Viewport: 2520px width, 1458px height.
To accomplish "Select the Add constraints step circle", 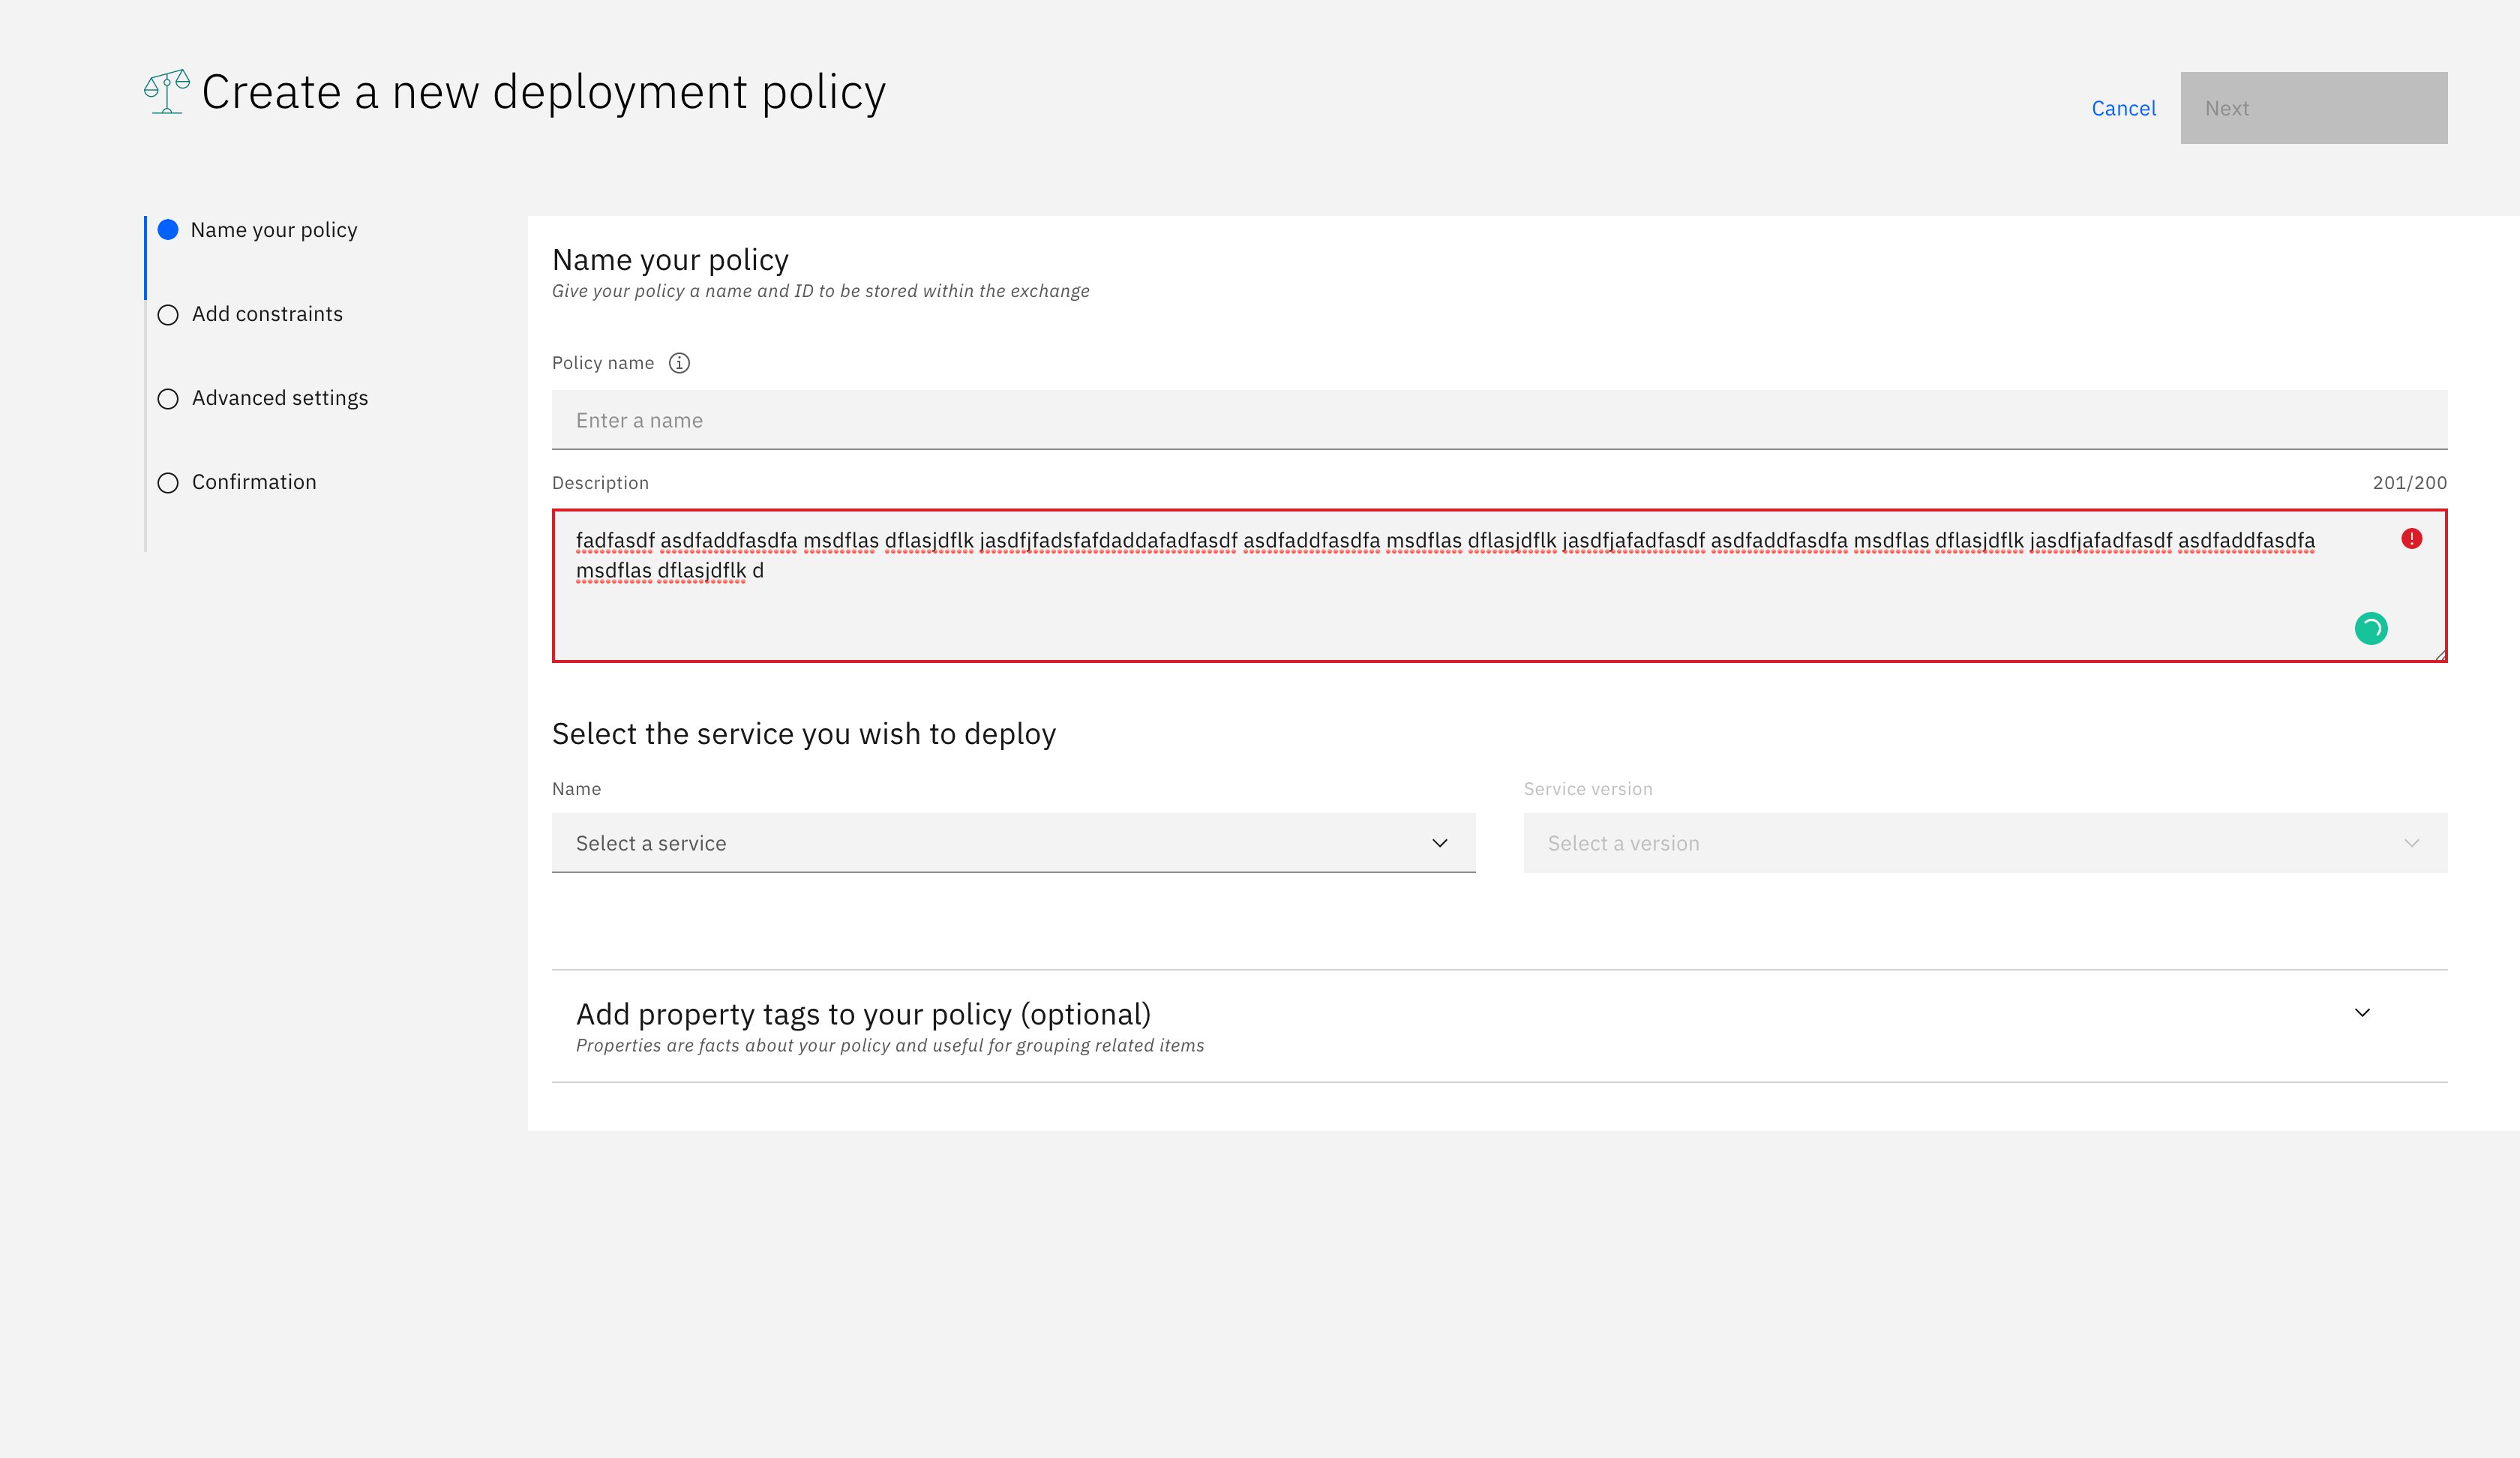I will click(x=168, y=314).
